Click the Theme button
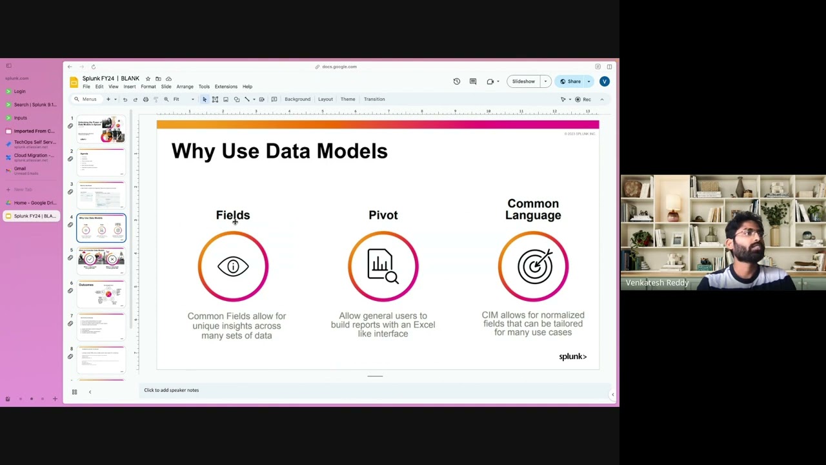 [x=348, y=99]
